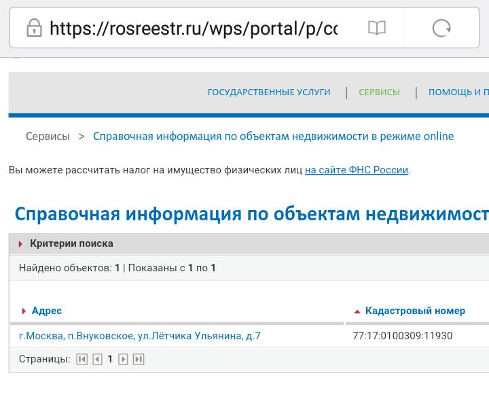This screenshot has height=410, width=489.
Task: Go to previous results page icon
Action: (97, 360)
